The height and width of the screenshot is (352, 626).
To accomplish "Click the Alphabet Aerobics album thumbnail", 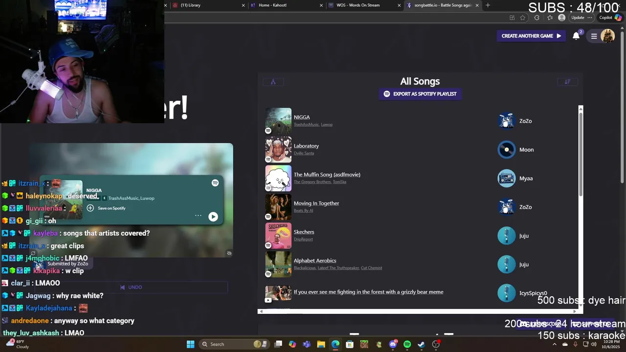I will coord(278,264).
